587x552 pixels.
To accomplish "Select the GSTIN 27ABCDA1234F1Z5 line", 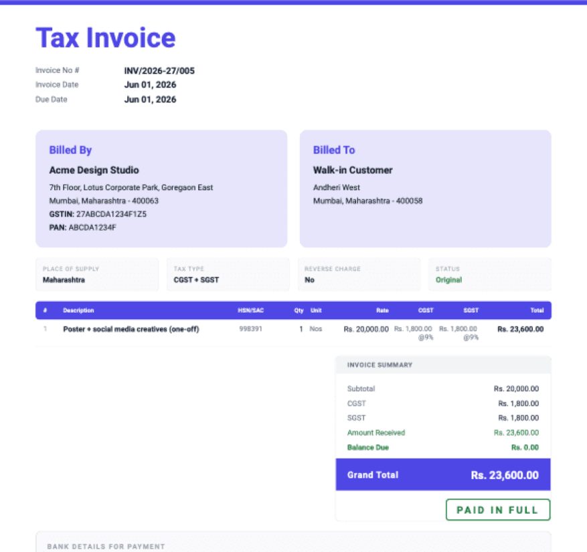I will (x=98, y=214).
